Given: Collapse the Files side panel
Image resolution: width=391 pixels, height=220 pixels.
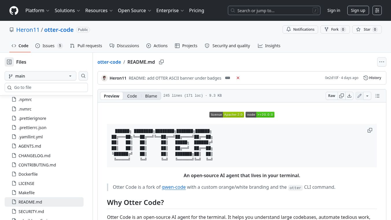Looking at the screenshot, I should coord(9,62).
